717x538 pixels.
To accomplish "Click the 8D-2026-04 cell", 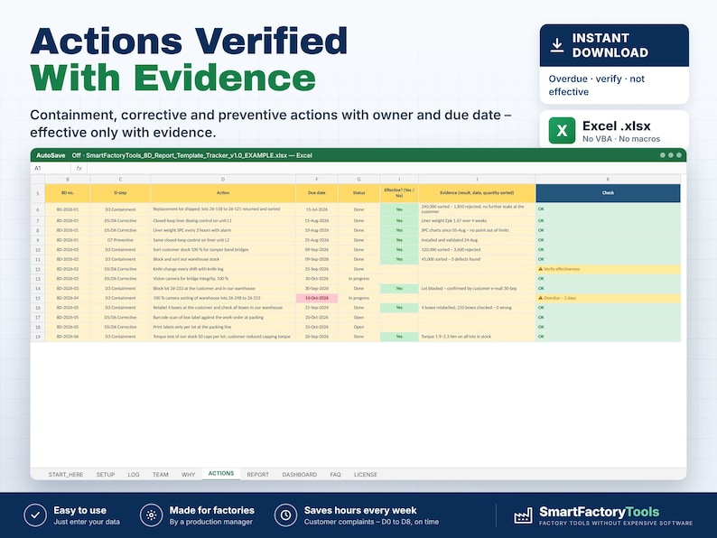I will 68,298.
